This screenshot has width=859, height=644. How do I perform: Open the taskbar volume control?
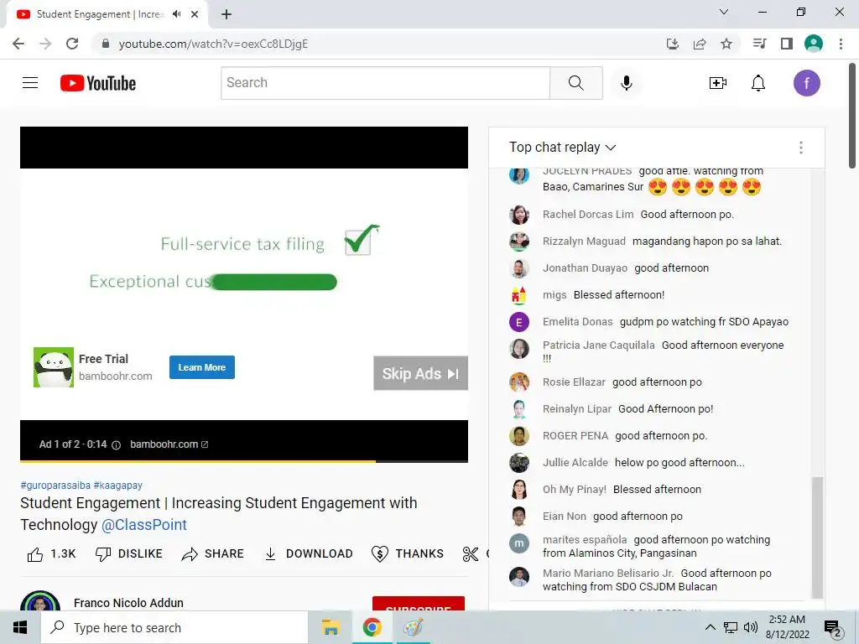751,627
